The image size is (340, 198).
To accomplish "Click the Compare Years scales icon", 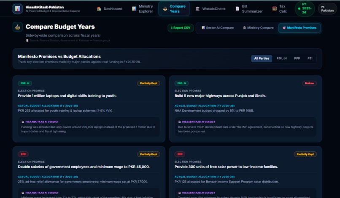I will coord(165,9).
